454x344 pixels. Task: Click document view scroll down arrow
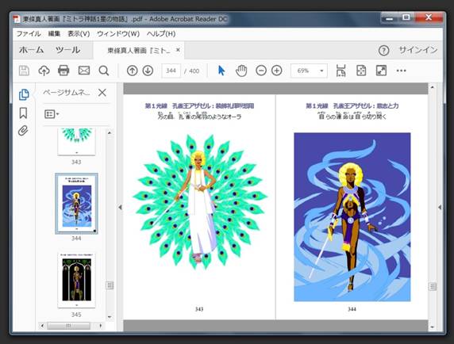[433, 327]
